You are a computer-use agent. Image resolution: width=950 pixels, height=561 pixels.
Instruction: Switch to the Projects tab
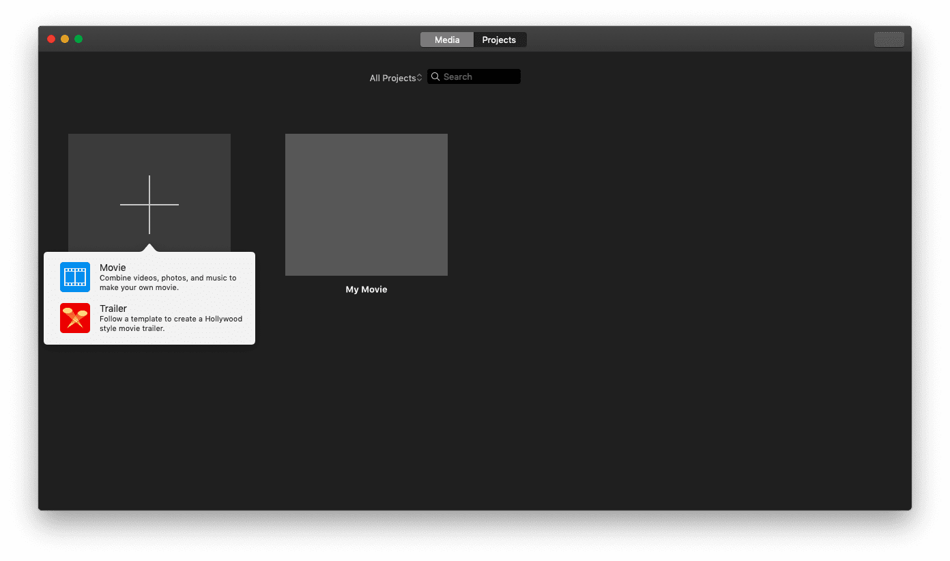click(x=499, y=40)
